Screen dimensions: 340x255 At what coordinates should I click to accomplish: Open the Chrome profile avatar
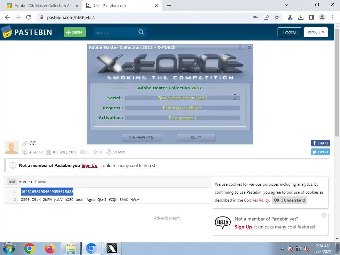[x=322, y=17]
